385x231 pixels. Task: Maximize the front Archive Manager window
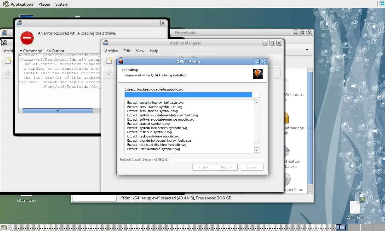click(272, 43)
